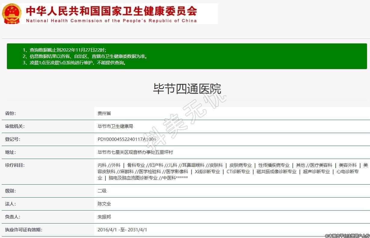The width and height of the screenshot is (370, 238).
Task: Click the license validity dates 2016/4/1 to 2031/4/1
Action: tap(122, 230)
